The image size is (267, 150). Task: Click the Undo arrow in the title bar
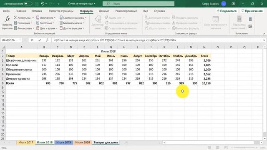(x=43, y=4)
